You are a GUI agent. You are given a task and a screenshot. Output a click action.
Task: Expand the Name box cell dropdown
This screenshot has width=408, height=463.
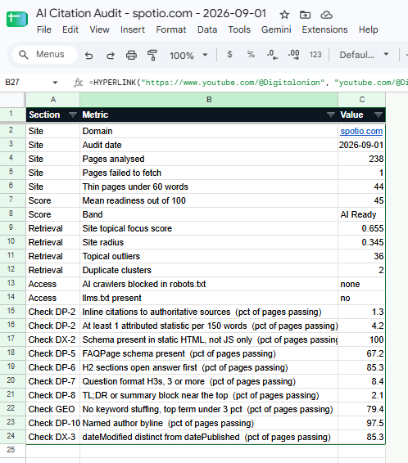(x=55, y=83)
